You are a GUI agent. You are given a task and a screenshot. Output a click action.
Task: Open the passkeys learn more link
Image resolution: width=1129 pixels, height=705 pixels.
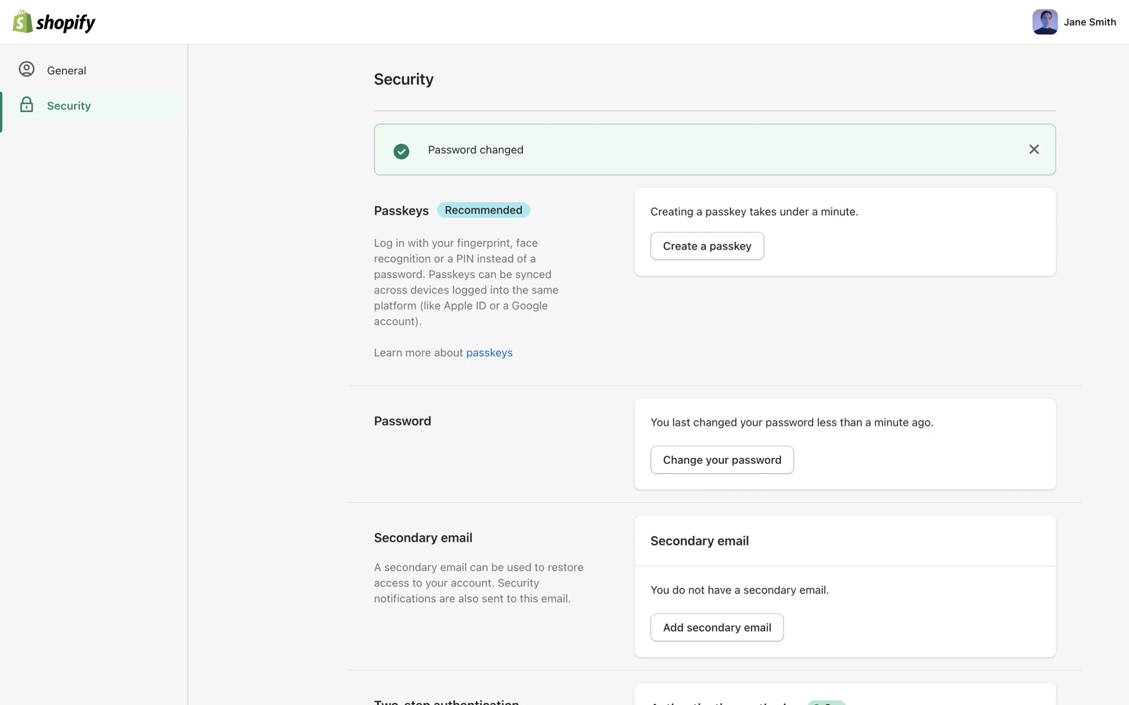coord(489,352)
